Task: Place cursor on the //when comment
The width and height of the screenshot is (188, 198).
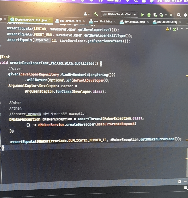Action: coord(15,103)
